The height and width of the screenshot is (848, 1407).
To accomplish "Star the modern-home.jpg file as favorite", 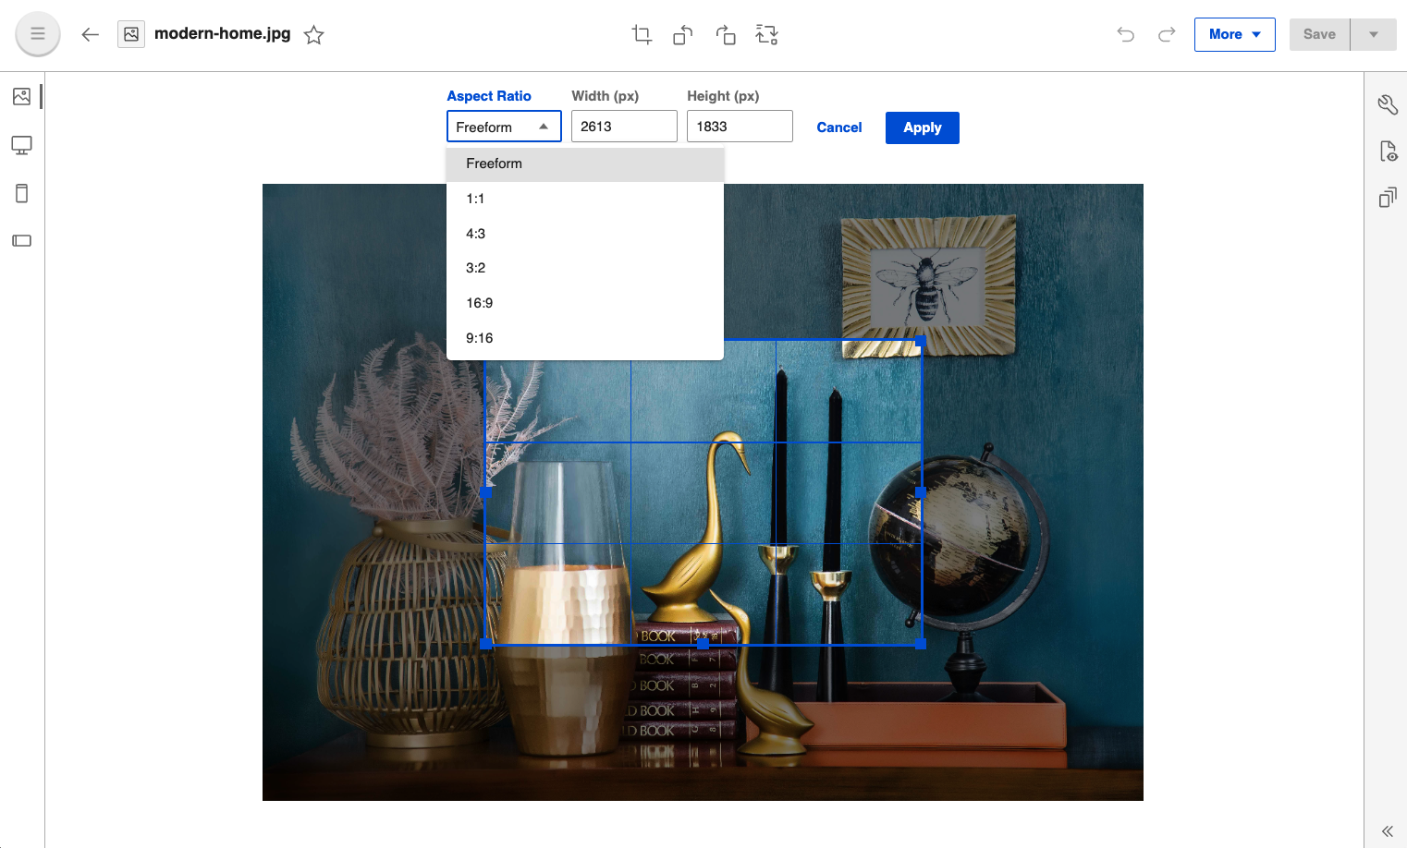I will point(313,34).
